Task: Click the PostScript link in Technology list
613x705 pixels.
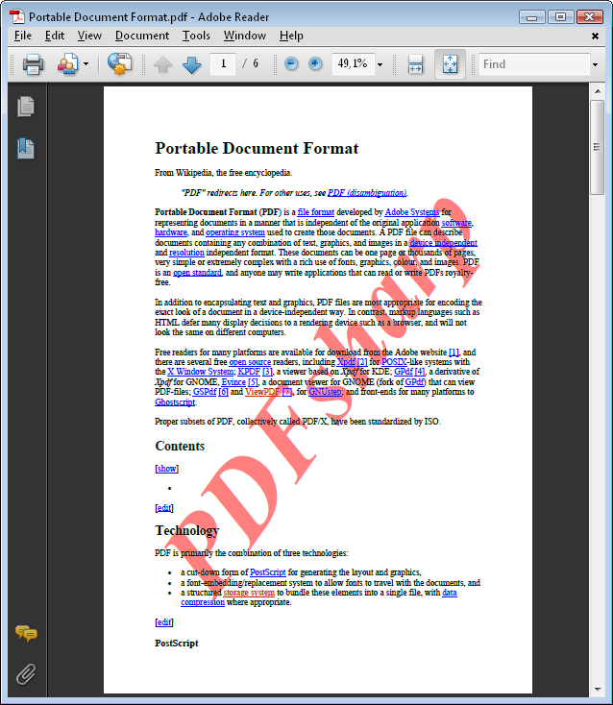Action: pos(267,571)
